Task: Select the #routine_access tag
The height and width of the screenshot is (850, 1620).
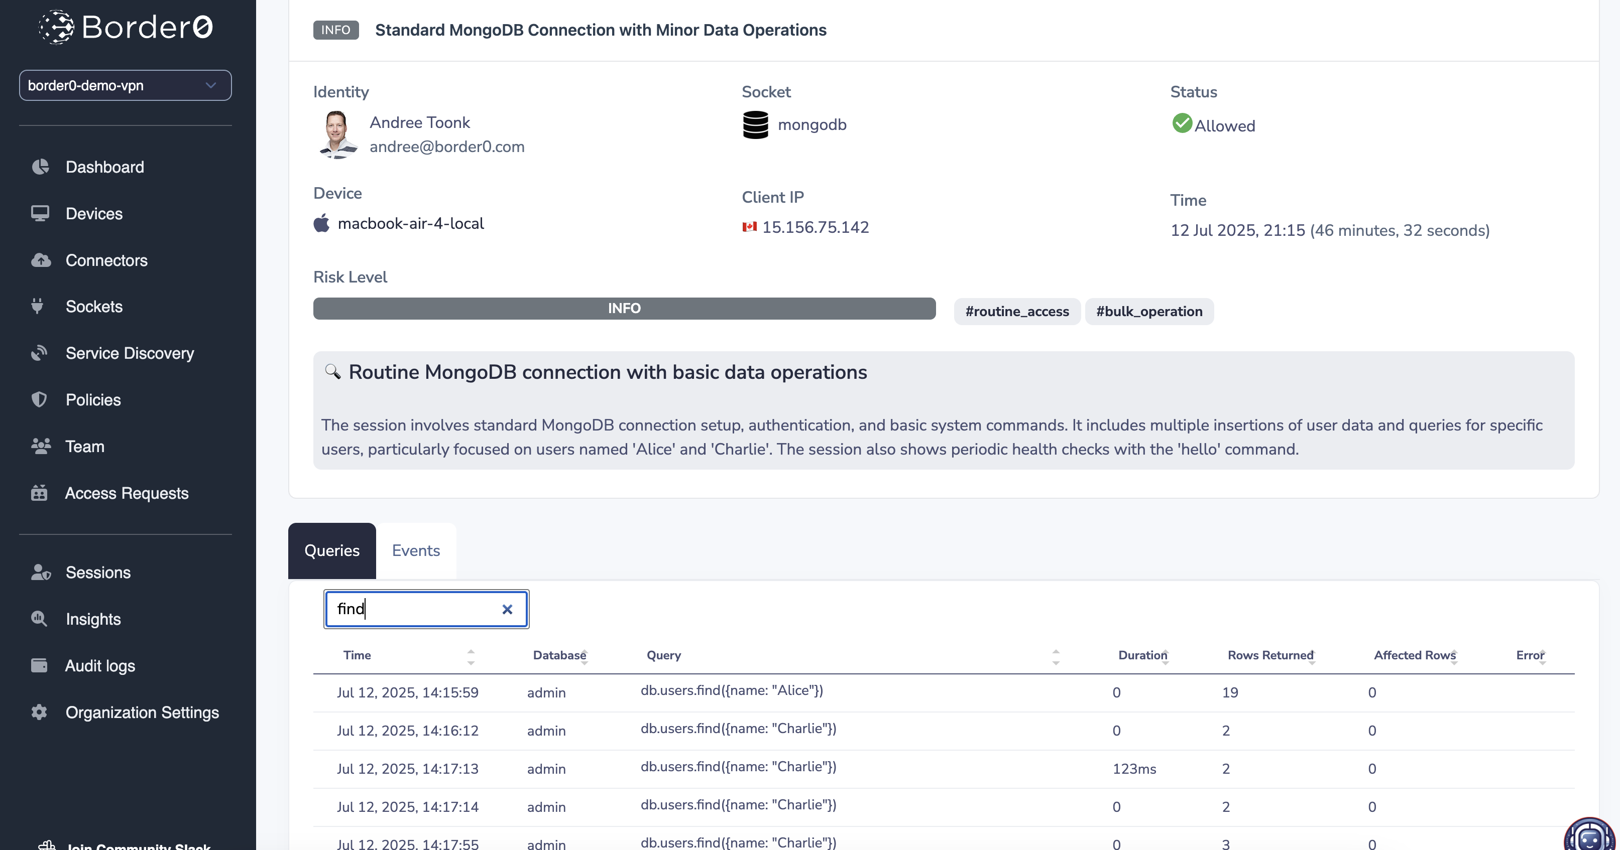Action: pos(1017,311)
